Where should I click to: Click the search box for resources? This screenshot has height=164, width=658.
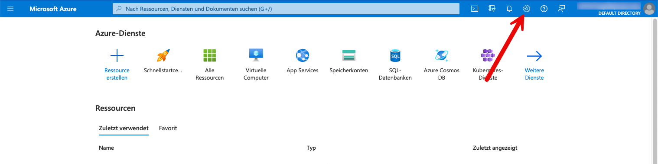point(286,9)
